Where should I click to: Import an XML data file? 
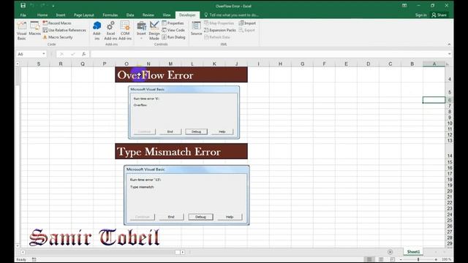pos(247,23)
